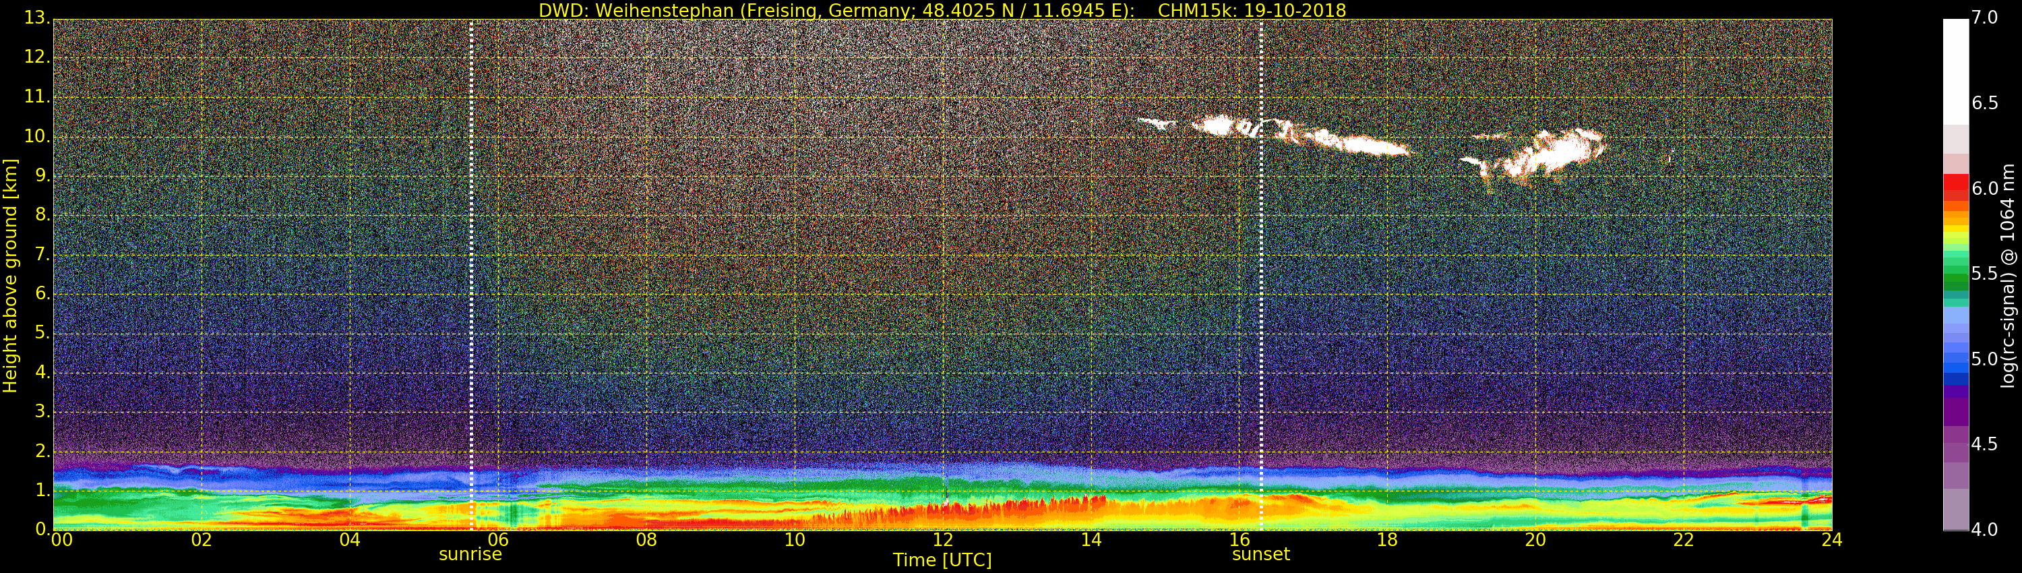Click the time axis tick '22'
Viewport: 2022px width, 573px height.
(1684, 540)
